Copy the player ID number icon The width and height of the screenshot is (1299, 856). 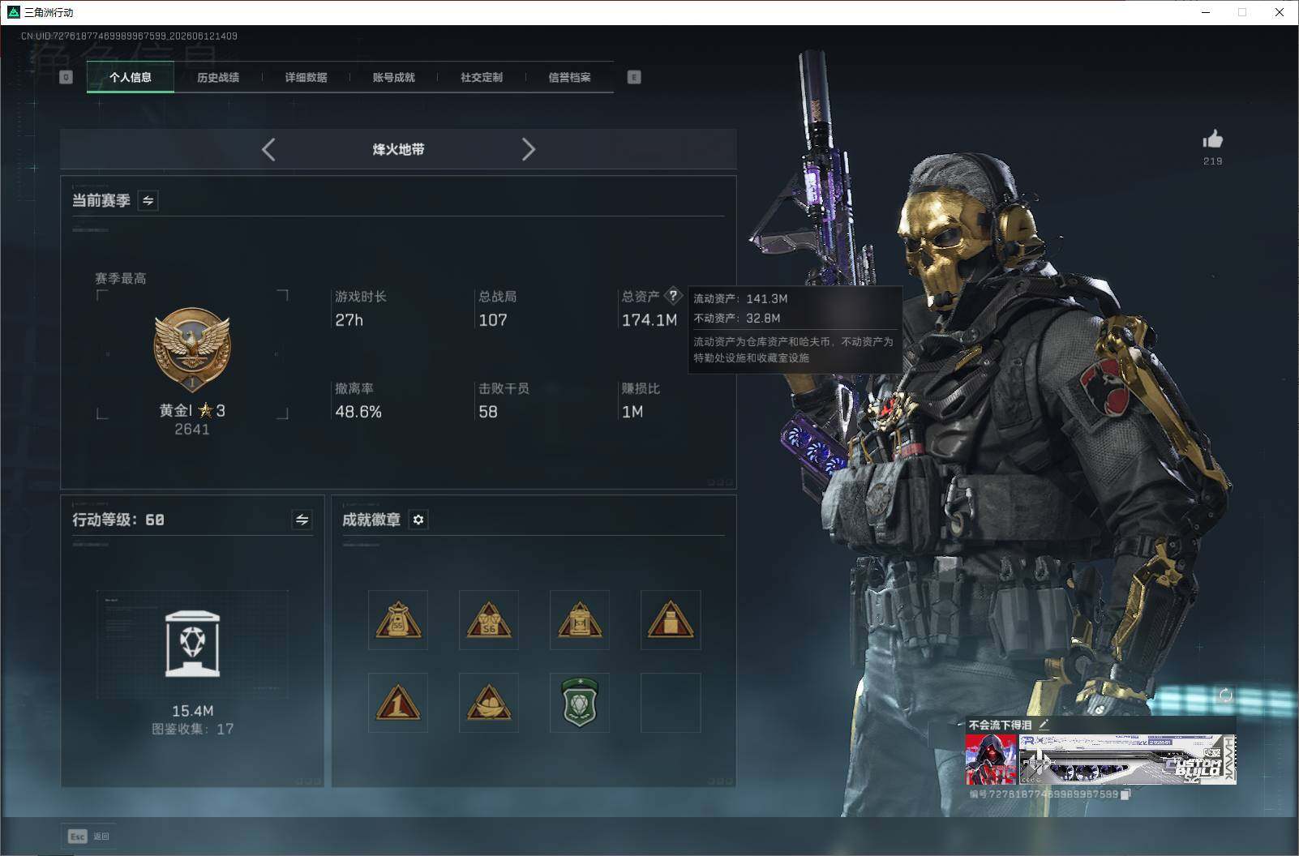(1125, 794)
